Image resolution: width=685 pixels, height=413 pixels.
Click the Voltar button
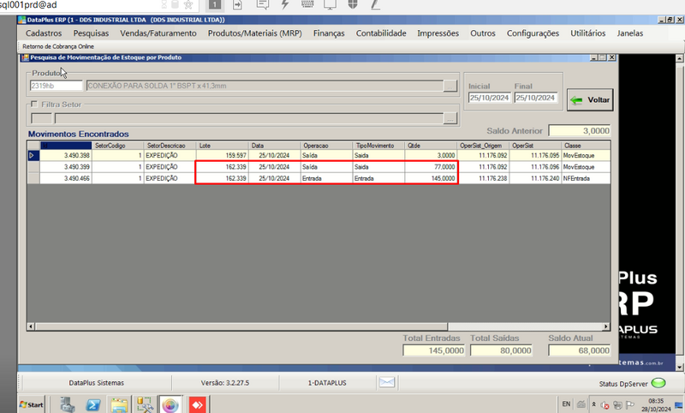tap(590, 100)
